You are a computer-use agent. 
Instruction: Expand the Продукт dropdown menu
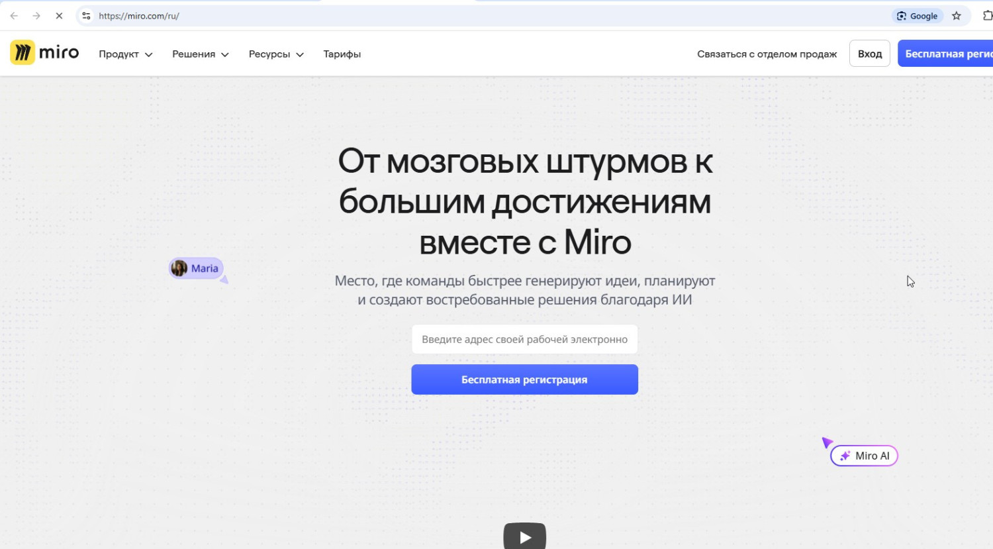coord(125,54)
